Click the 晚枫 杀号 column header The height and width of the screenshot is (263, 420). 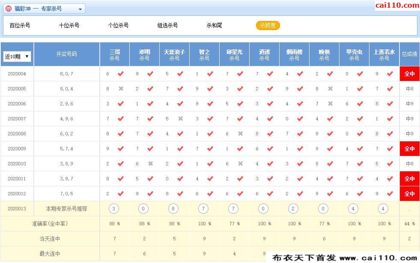(325, 54)
